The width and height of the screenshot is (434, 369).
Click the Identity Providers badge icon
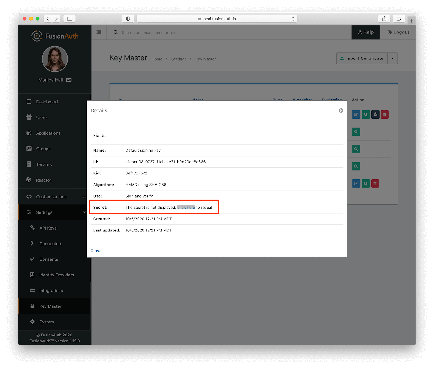tap(32, 275)
